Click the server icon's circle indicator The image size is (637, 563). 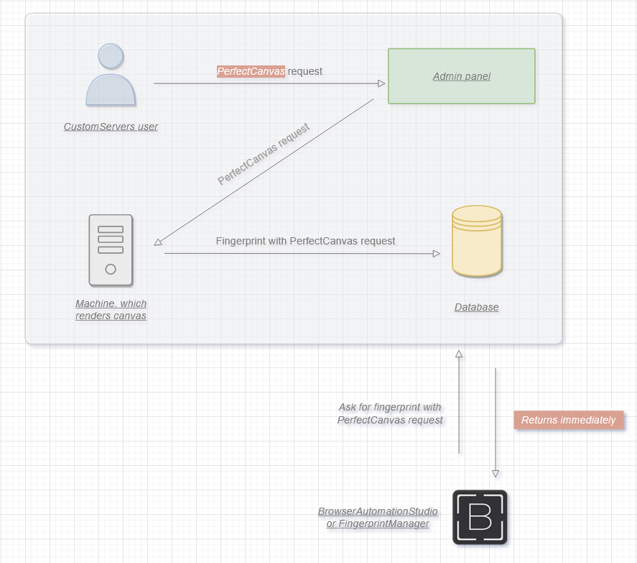point(111,267)
